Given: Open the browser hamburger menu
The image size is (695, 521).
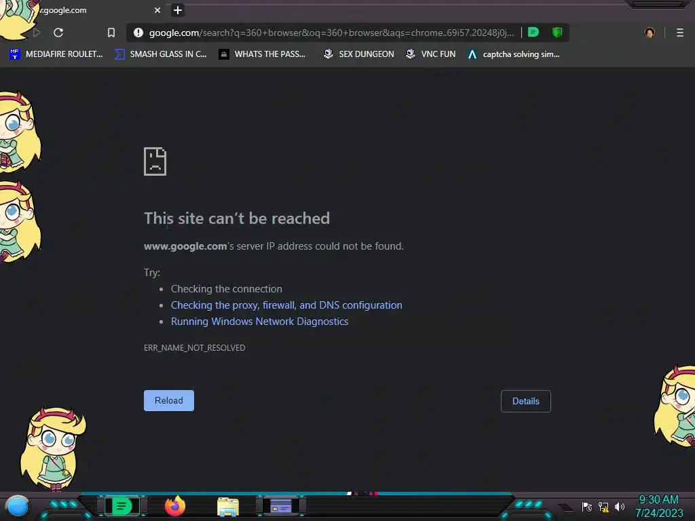Looking at the screenshot, I should tap(680, 33).
